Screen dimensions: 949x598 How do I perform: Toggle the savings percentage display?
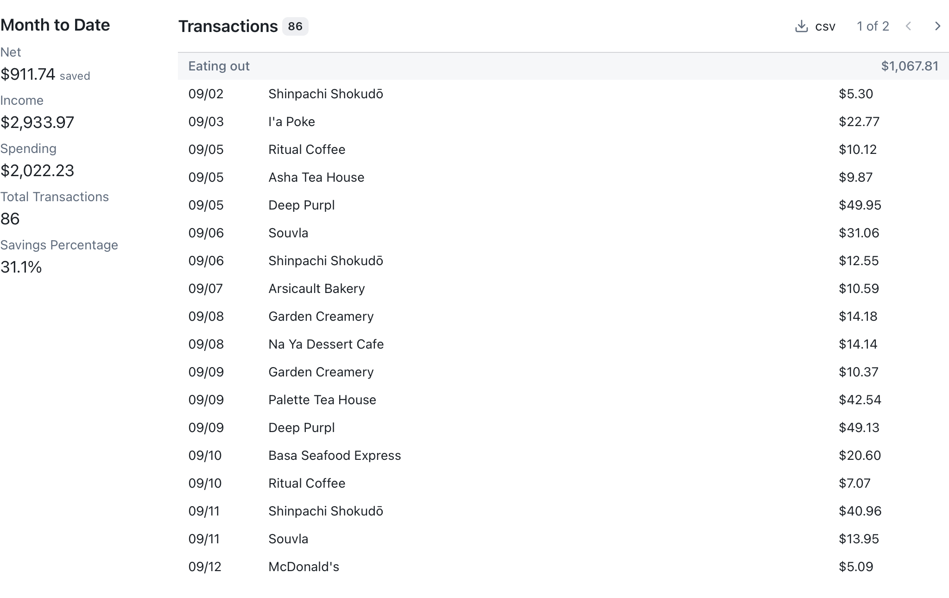[x=21, y=267]
